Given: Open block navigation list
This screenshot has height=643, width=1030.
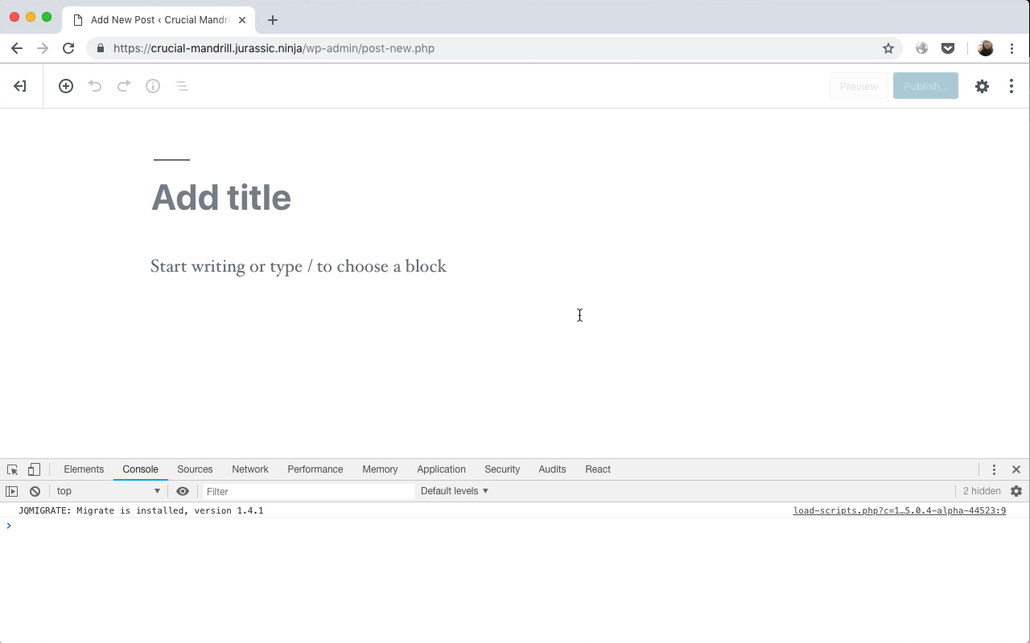Looking at the screenshot, I should pyautogui.click(x=182, y=86).
